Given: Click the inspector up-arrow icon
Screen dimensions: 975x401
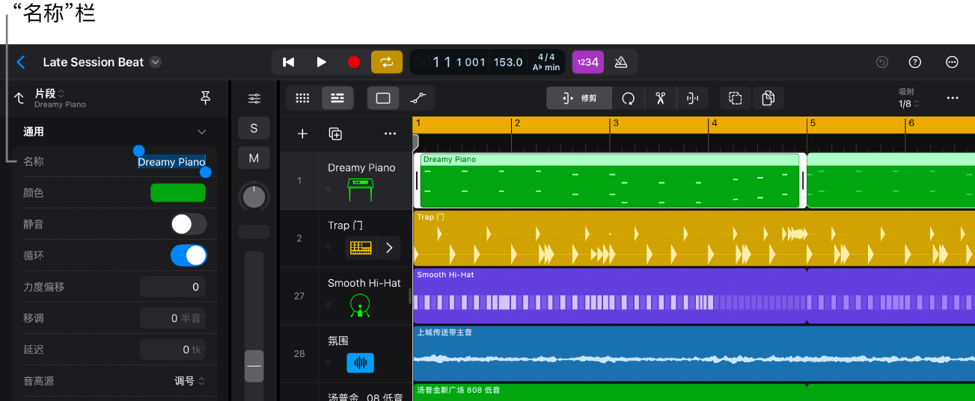Looking at the screenshot, I should click(19, 98).
